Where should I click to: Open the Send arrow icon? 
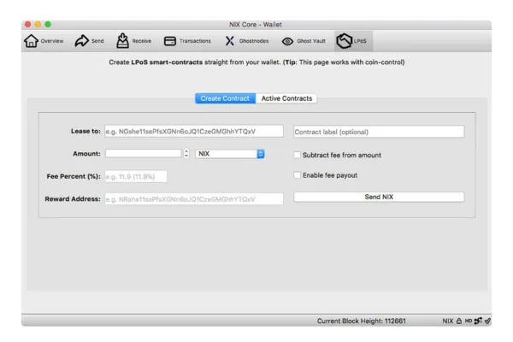click(x=81, y=41)
